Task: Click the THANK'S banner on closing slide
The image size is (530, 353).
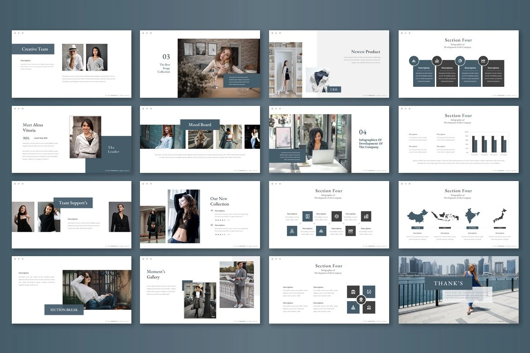Action: point(448,283)
